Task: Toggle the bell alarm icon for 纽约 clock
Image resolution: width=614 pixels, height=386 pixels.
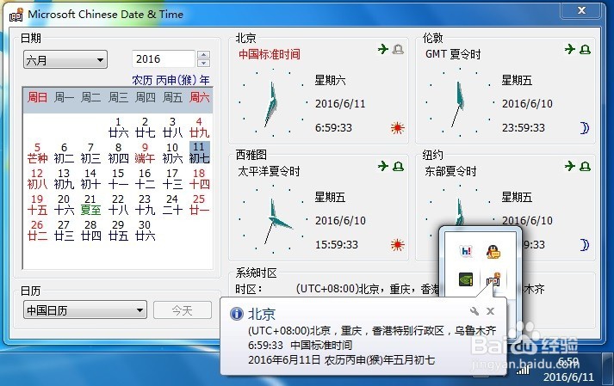Action: coord(585,166)
